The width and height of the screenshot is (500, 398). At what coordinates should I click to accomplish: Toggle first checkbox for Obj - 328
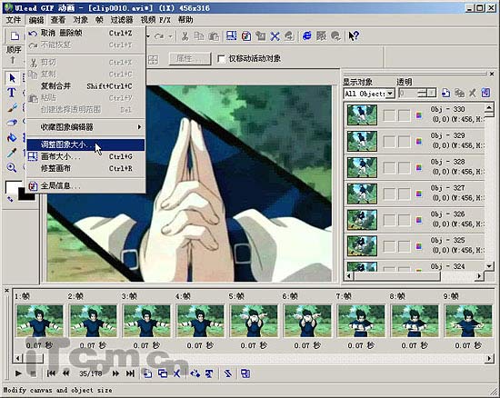(x=389, y=167)
